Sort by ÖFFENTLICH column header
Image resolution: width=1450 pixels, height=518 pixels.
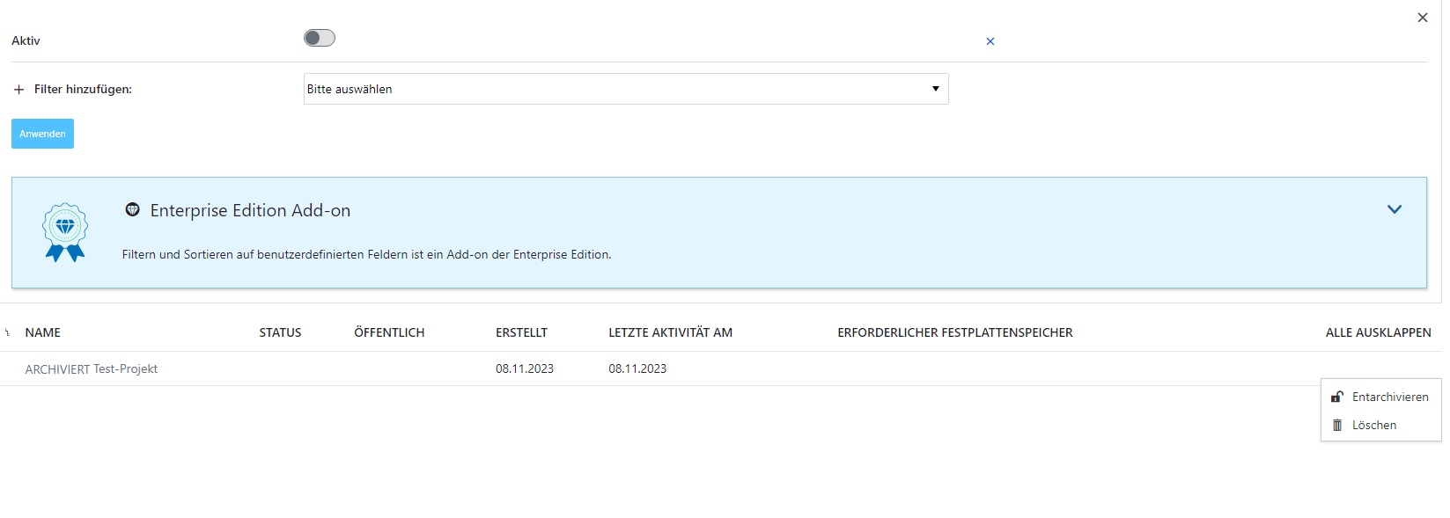(389, 332)
